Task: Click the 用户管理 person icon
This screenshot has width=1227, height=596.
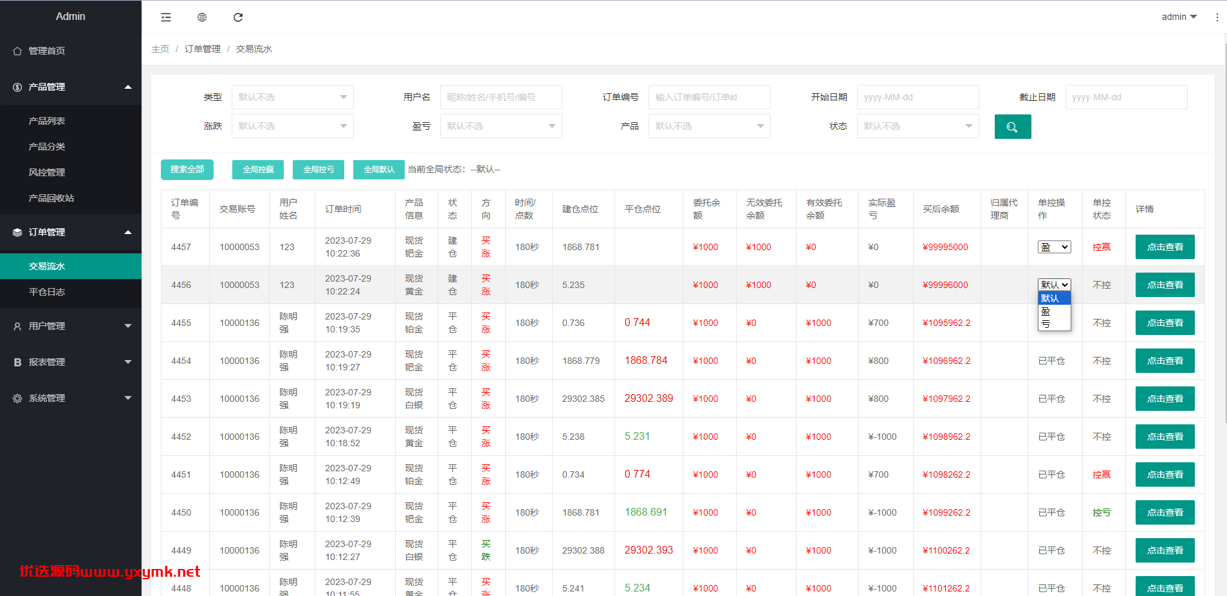Action: click(17, 326)
